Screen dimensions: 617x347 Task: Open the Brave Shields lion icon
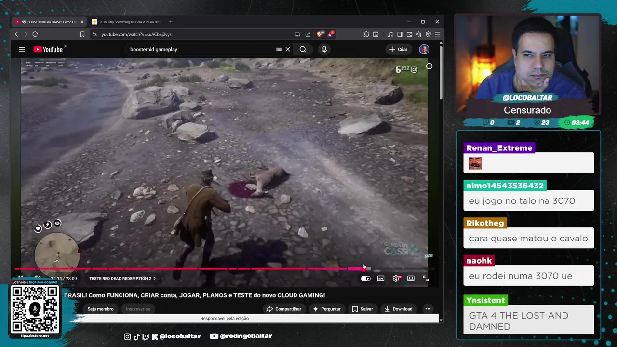[320, 34]
